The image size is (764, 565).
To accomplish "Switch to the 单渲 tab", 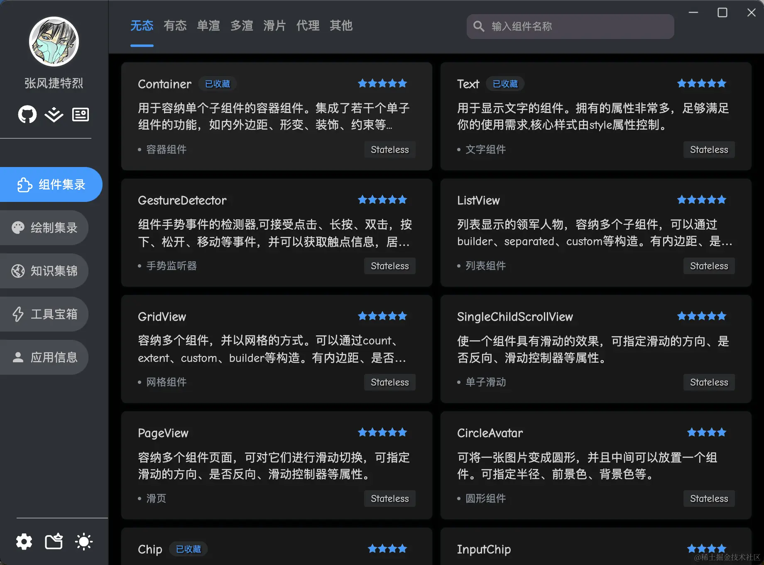I will (208, 26).
